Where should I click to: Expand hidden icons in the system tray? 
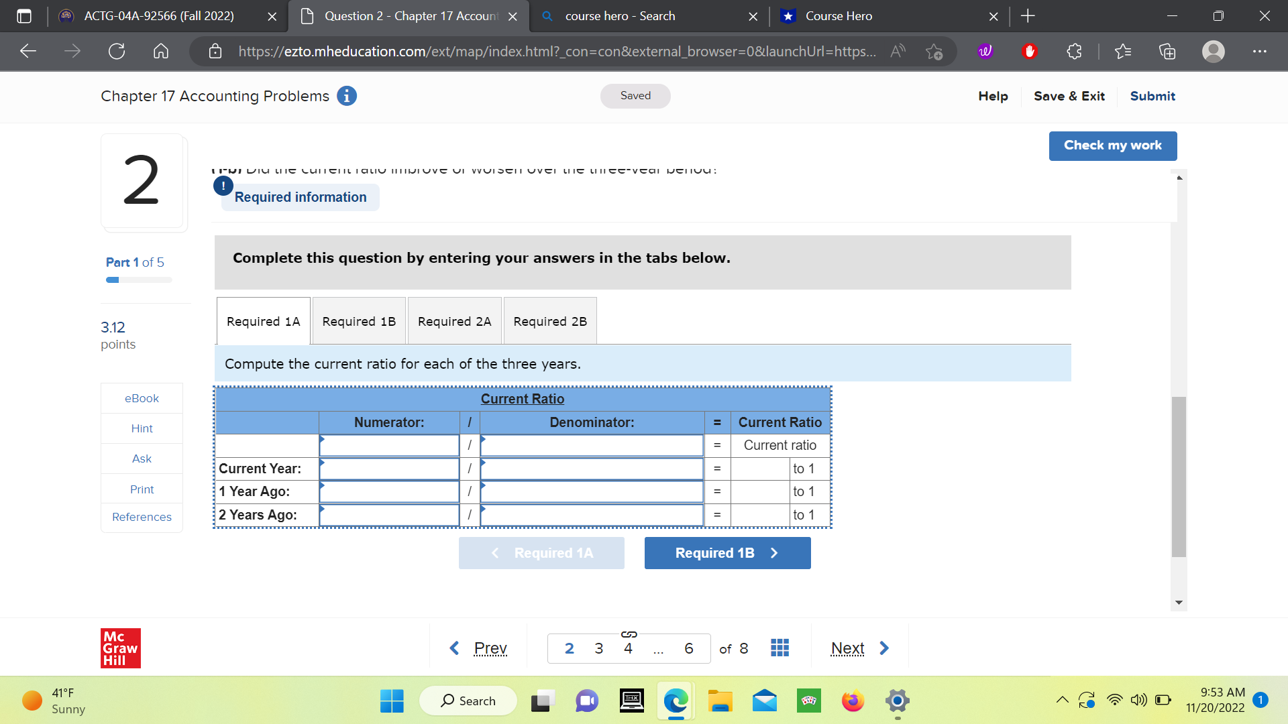point(1062,700)
